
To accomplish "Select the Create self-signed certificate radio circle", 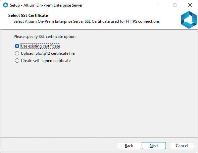I will point(17,61).
